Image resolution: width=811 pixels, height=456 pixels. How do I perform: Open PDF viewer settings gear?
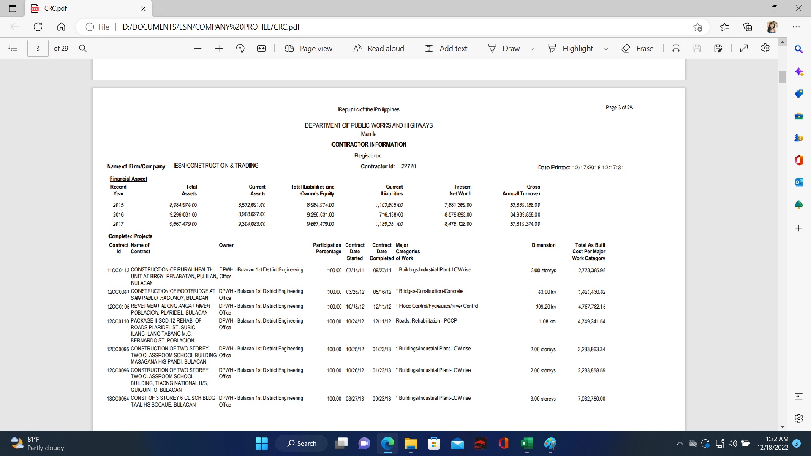765,48
